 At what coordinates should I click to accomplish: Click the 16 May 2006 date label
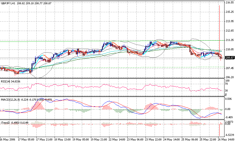click(7, 140)
